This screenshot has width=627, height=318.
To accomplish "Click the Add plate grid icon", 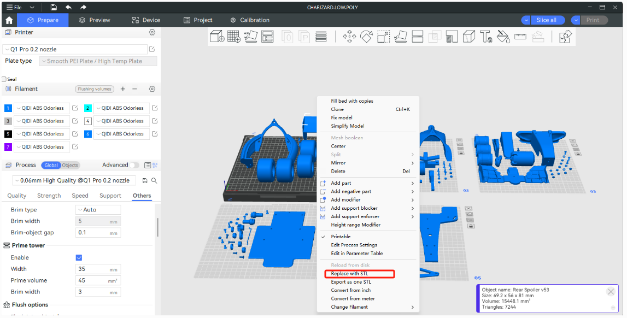I will [x=234, y=37].
